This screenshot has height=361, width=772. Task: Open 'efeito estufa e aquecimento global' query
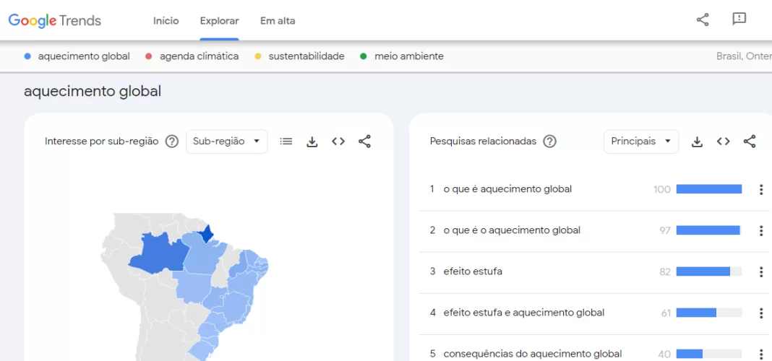click(x=524, y=313)
